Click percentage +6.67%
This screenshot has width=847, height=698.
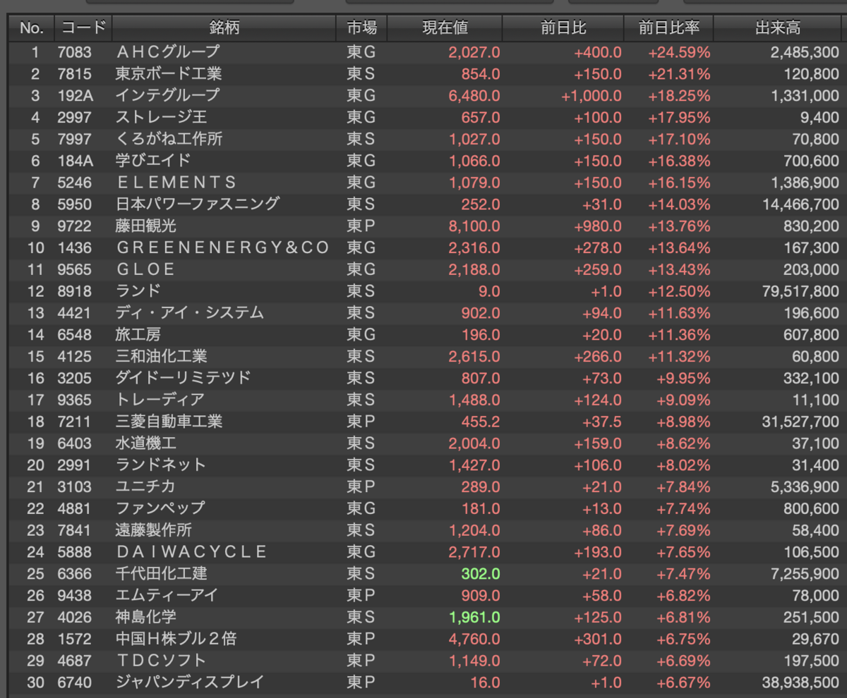pos(683,682)
